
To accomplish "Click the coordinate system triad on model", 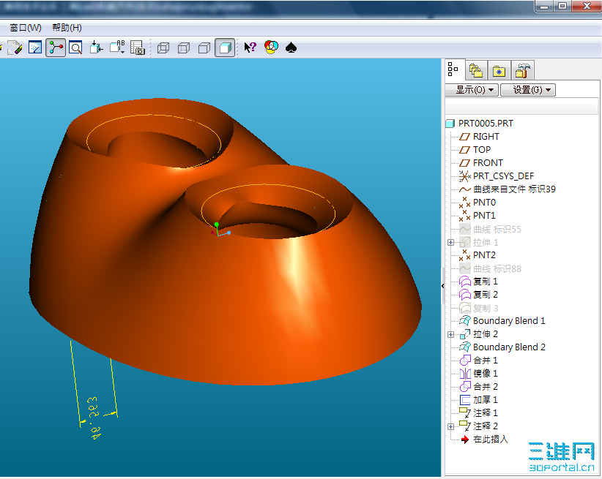I will [x=220, y=230].
